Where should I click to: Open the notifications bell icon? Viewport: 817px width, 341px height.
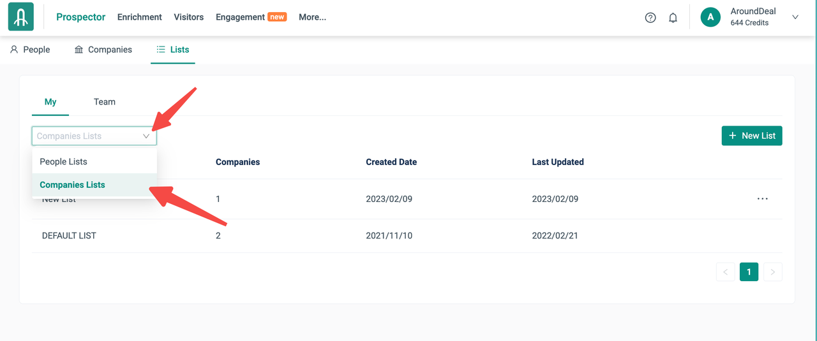(x=673, y=18)
